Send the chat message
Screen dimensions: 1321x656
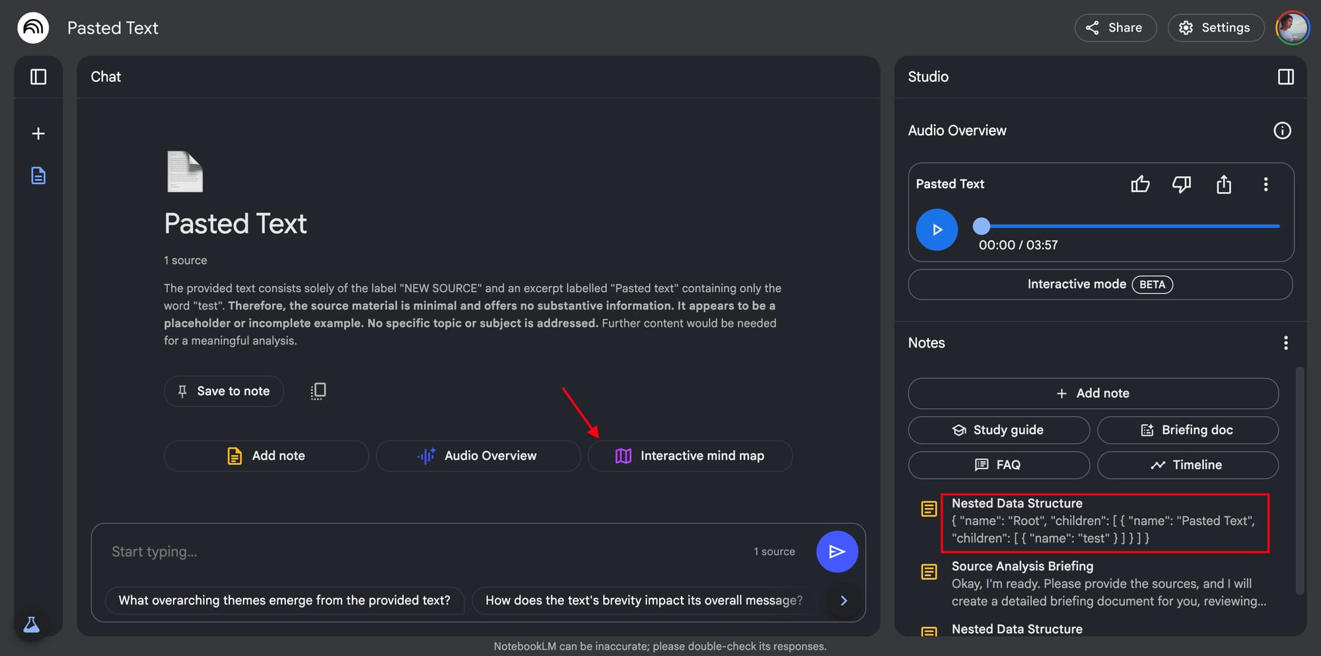click(x=837, y=552)
